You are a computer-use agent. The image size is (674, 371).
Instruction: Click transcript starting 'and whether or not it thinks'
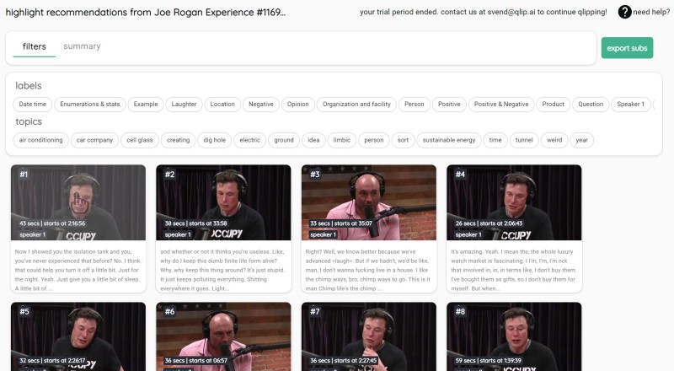[223, 270]
